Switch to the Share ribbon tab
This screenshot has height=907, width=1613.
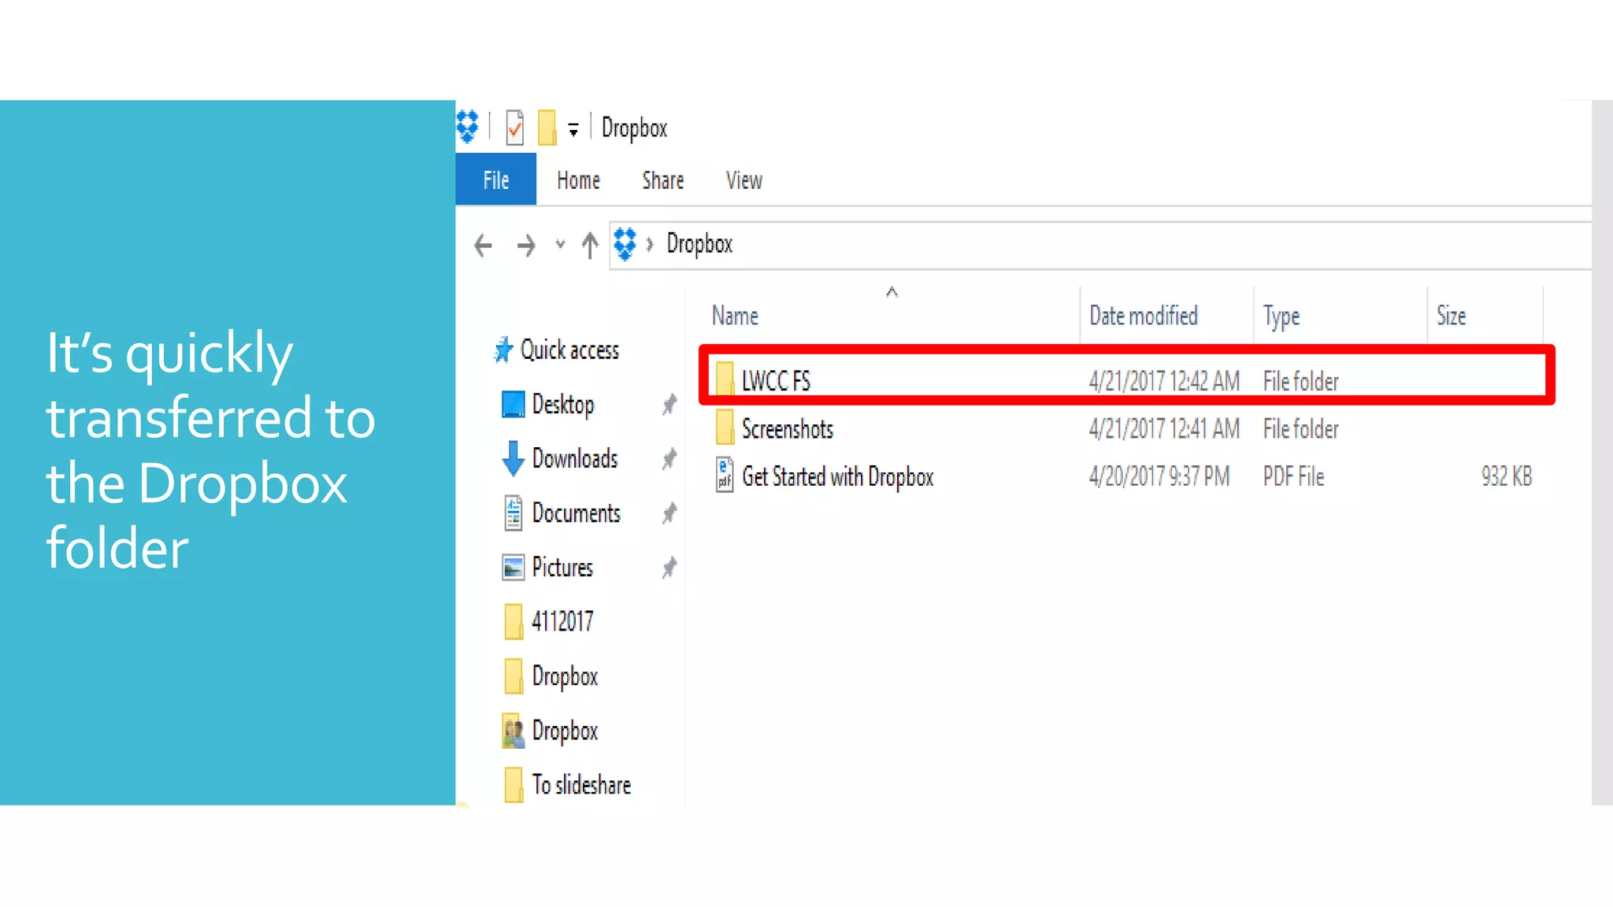[662, 180]
